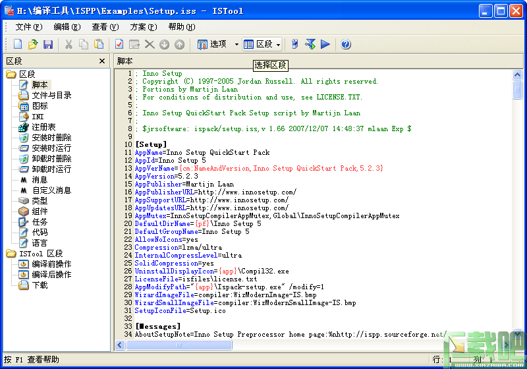Select 类型 in the section tree
527x369 pixels.
click(40, 200)
